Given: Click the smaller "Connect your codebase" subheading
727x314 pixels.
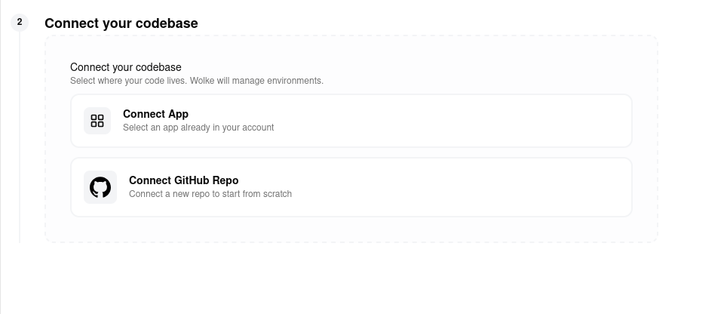Looking at the screenshot, I should pos(126,67).
